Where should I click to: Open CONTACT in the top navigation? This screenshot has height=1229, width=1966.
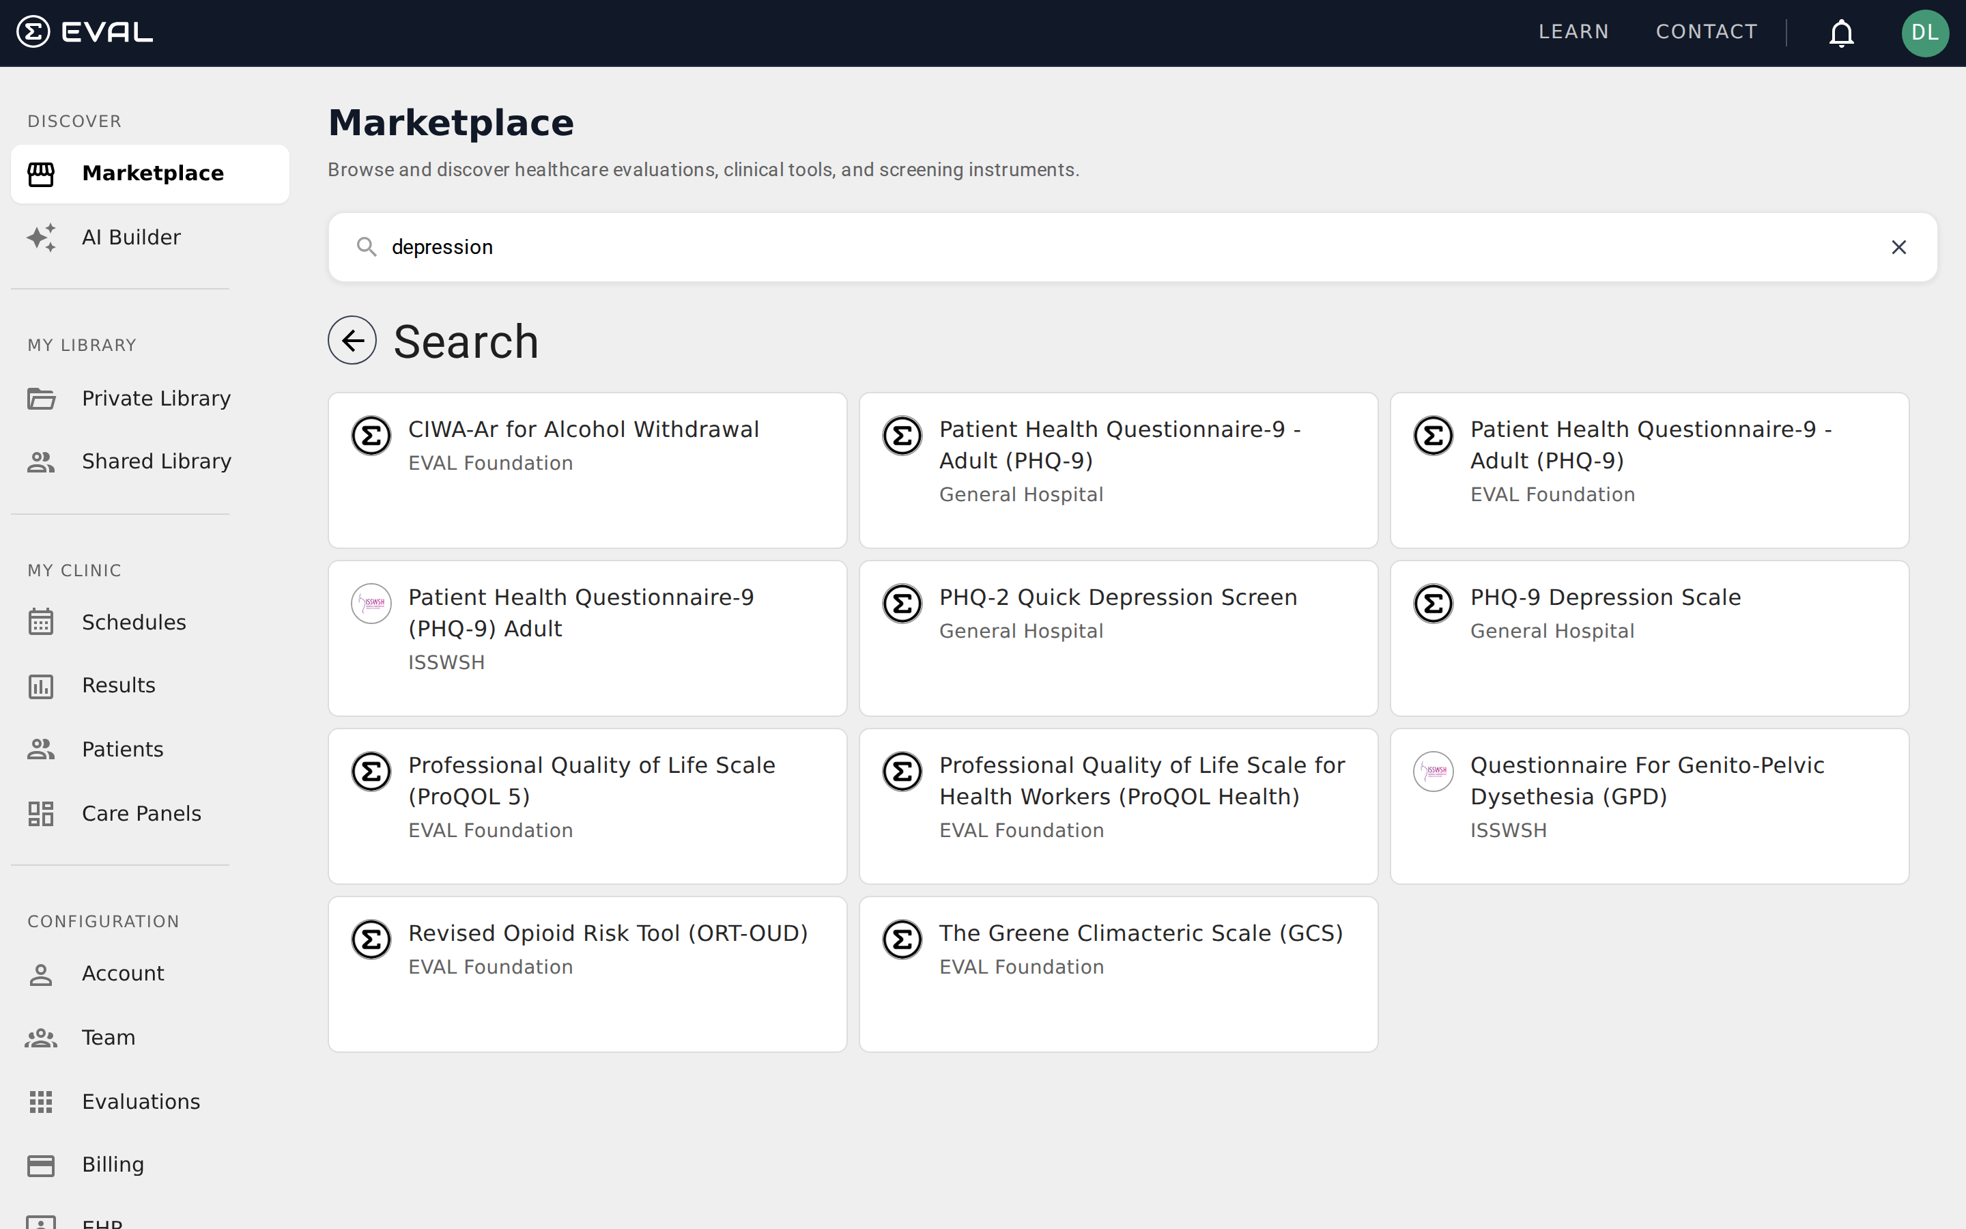(x=1707, y=31)
